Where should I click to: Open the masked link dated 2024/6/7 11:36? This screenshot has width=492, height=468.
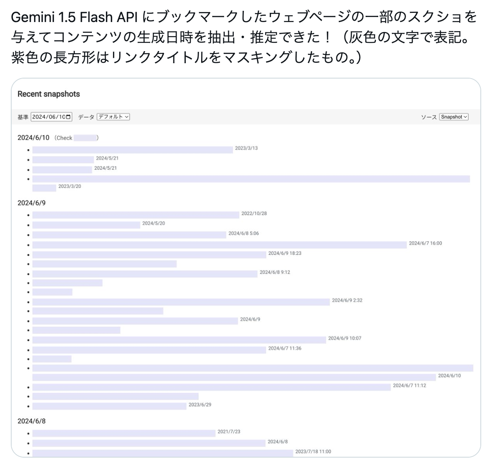coord(149,350)
